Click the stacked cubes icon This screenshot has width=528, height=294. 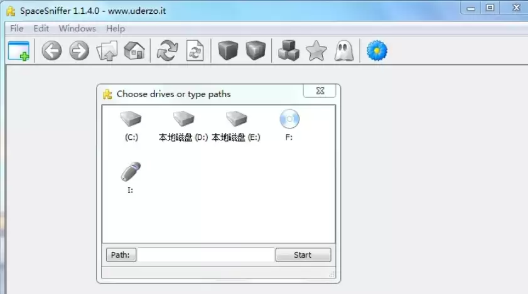tap(289, 51)
